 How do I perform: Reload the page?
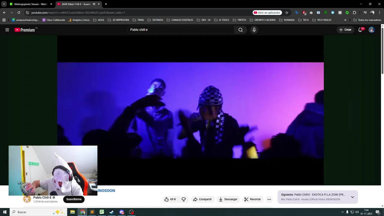tap(19, 13)
